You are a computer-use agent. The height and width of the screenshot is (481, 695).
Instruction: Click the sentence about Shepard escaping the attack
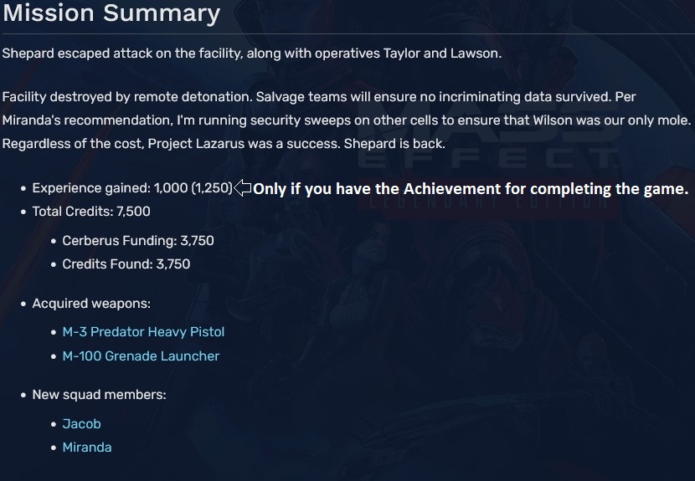point(251,53)
